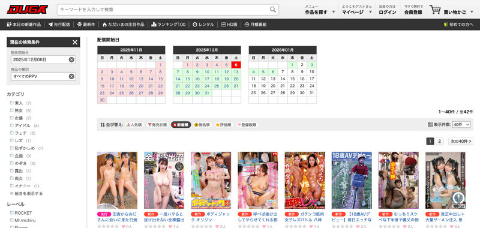Image resolution: width=480 pixels, height=228 pixels.
Task: Close the 現在の検索条件 panel
Action: [75, 42]
